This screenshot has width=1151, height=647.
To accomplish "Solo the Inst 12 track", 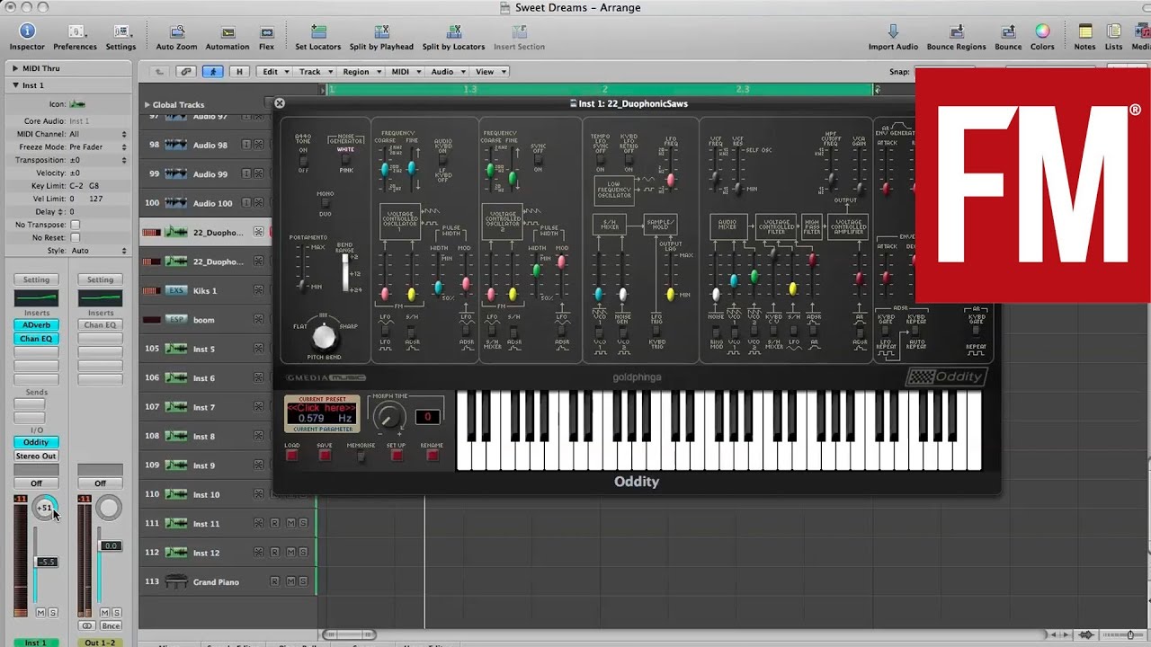I will (x=303, y=553).
